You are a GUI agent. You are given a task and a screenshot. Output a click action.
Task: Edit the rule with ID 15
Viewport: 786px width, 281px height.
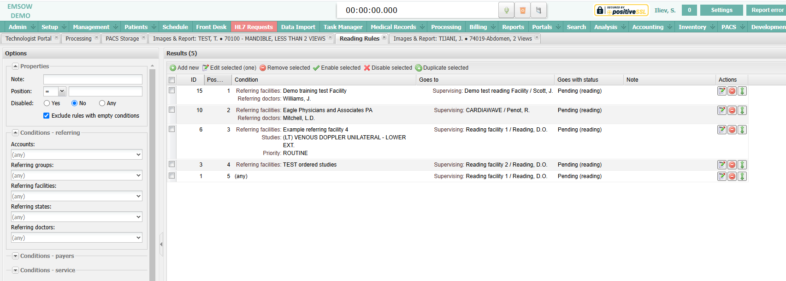click(x=721, y=91)
